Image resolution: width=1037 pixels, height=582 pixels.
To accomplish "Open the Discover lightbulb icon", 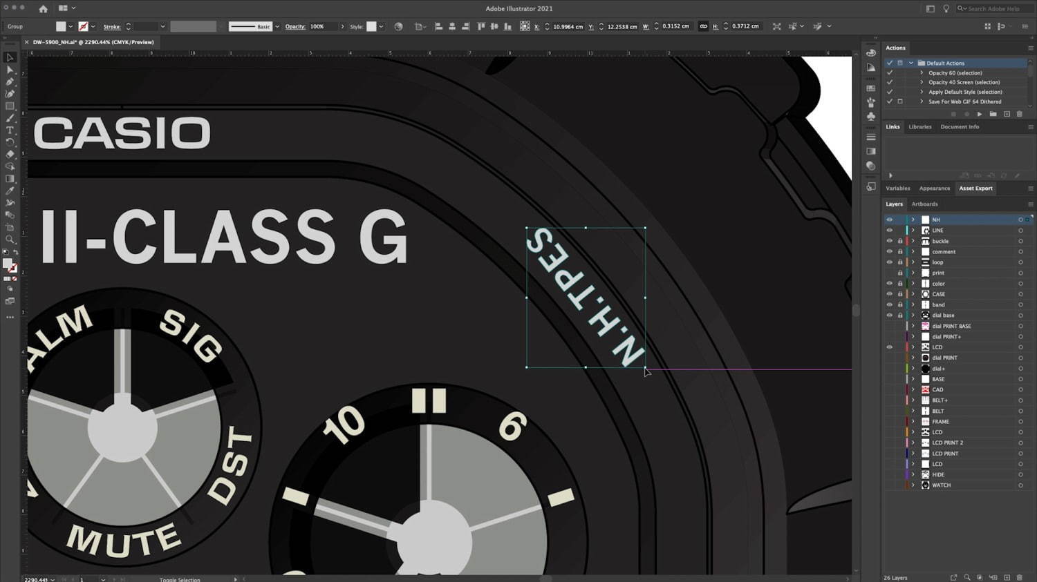I will pos(946,8).
